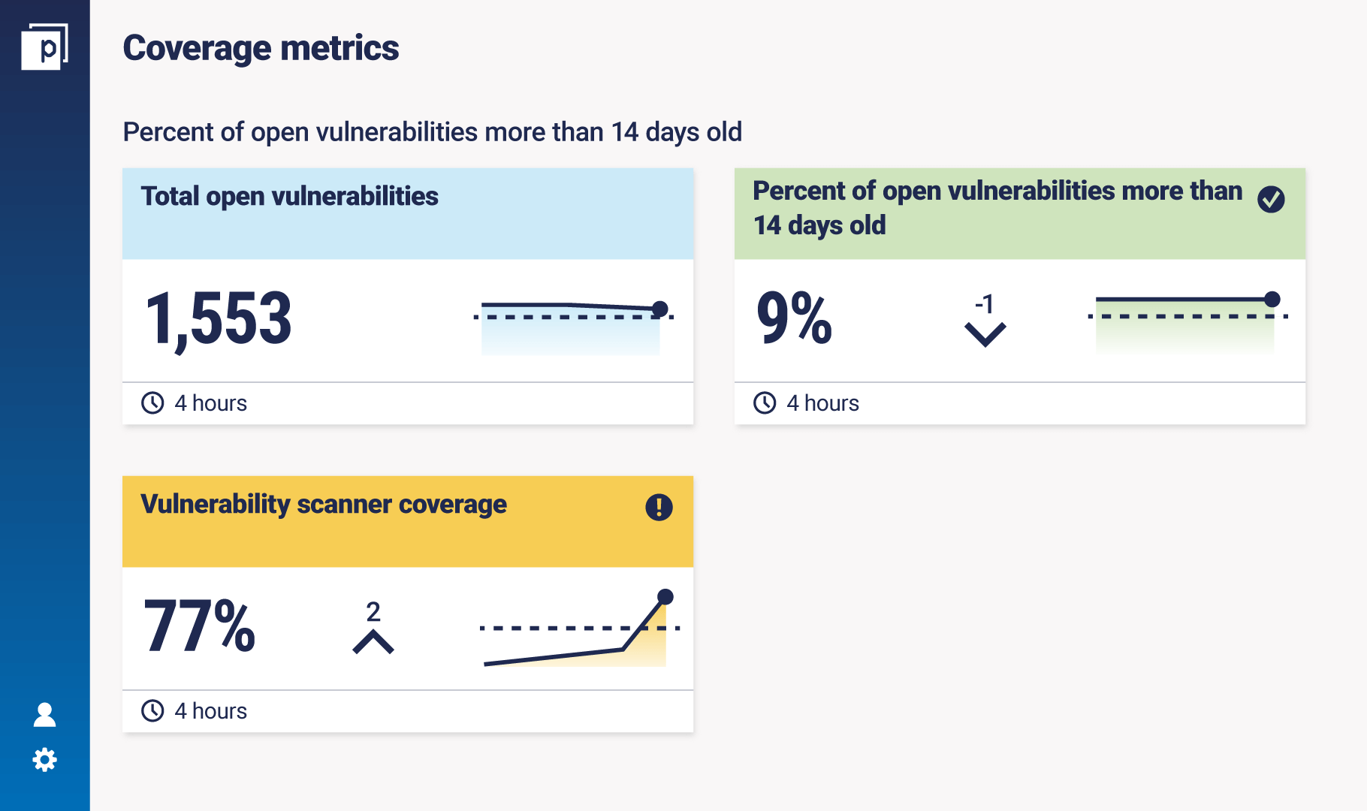Click the clock icon under Total open vulnerabilities
Screen dimensions: 1367x811
pyautogui.click(x=154, y=402)
